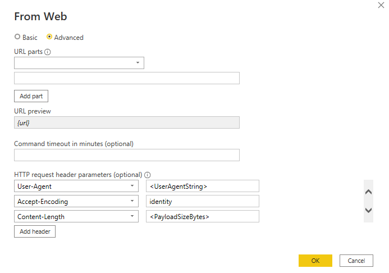Click the up arrow in header scrollbar
The height and width of the screenshot is (273, 389).
pos(368,192)
